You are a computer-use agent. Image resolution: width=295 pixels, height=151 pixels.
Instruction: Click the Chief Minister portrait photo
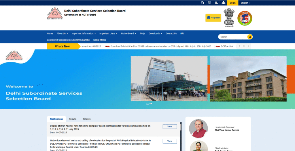pyautogui.click(x=198, y=146)
